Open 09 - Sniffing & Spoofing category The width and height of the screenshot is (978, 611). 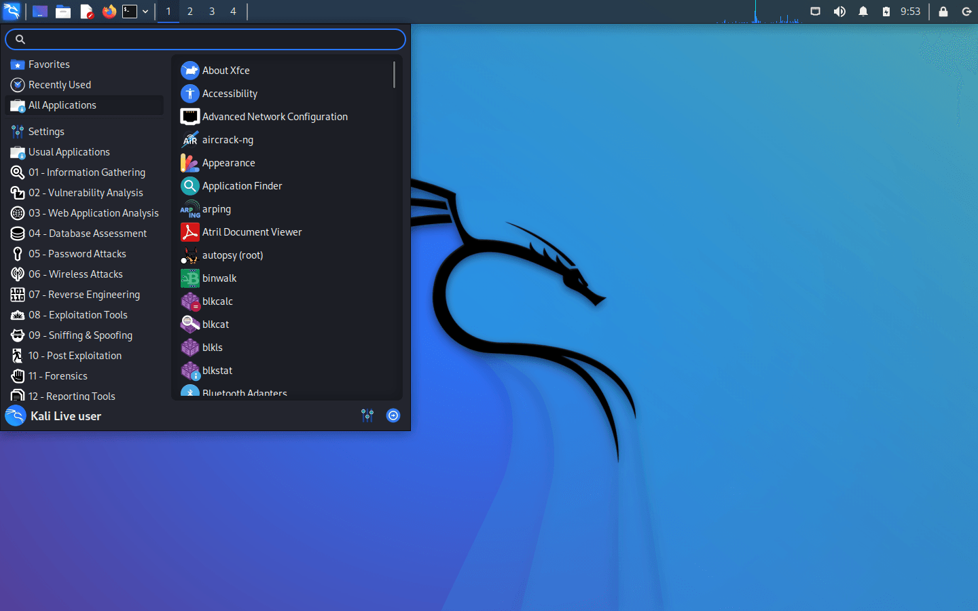pyautogui.click(x=84, y=335)
